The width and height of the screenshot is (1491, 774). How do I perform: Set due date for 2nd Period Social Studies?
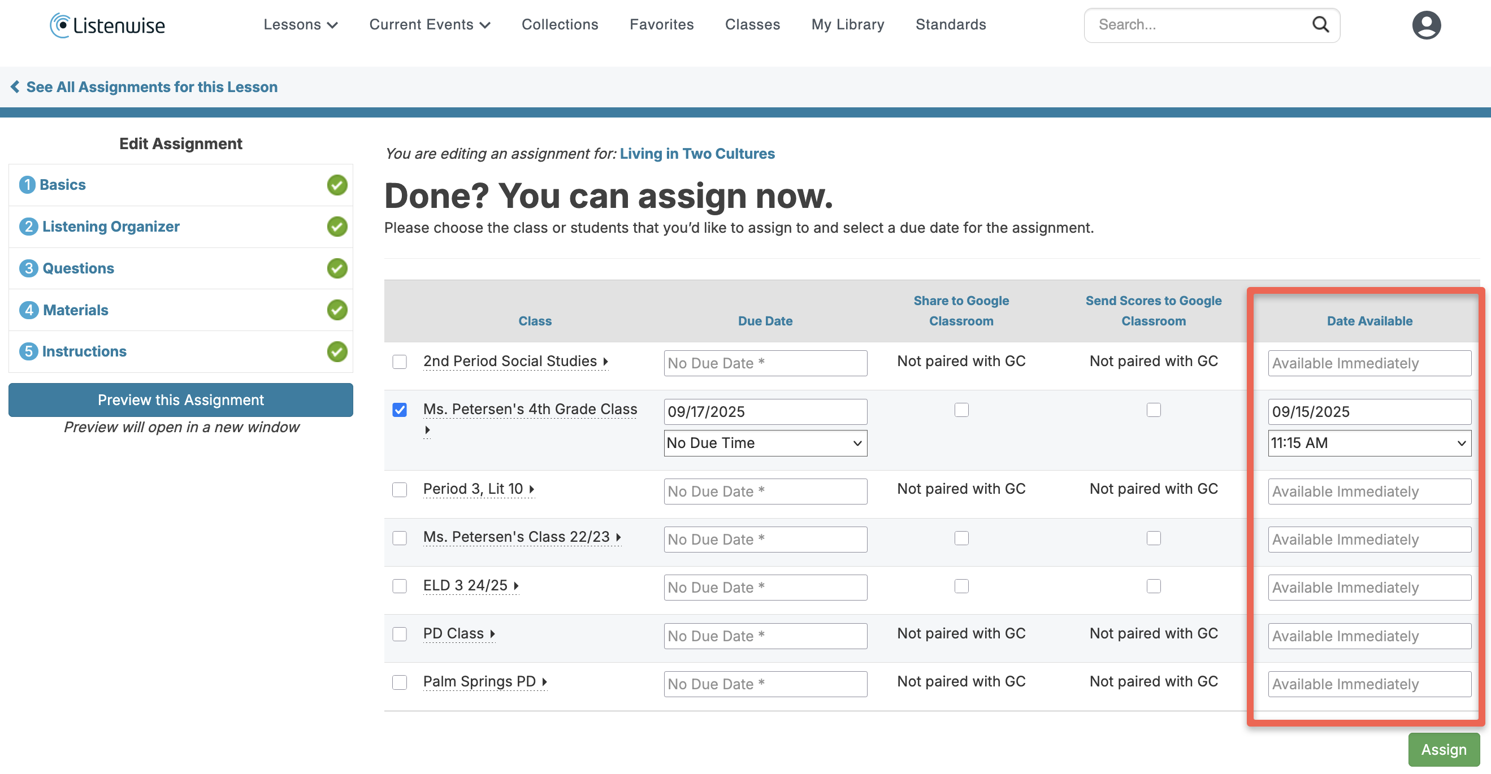point(765,363)
